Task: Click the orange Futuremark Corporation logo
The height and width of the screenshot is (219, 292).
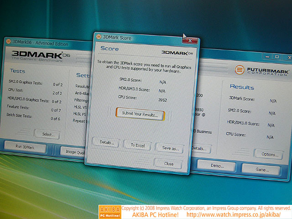Action: click(240, 70)
